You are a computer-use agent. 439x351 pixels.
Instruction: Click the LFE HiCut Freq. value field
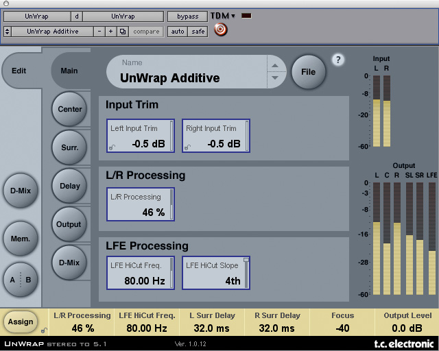click(140, 273)
